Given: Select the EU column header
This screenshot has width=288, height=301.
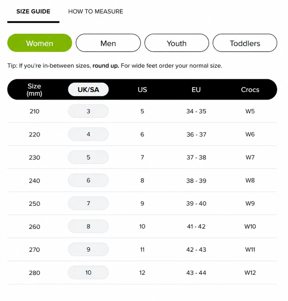Looking at the screenshot, I should pyautogui.click(x=196, y=90).
